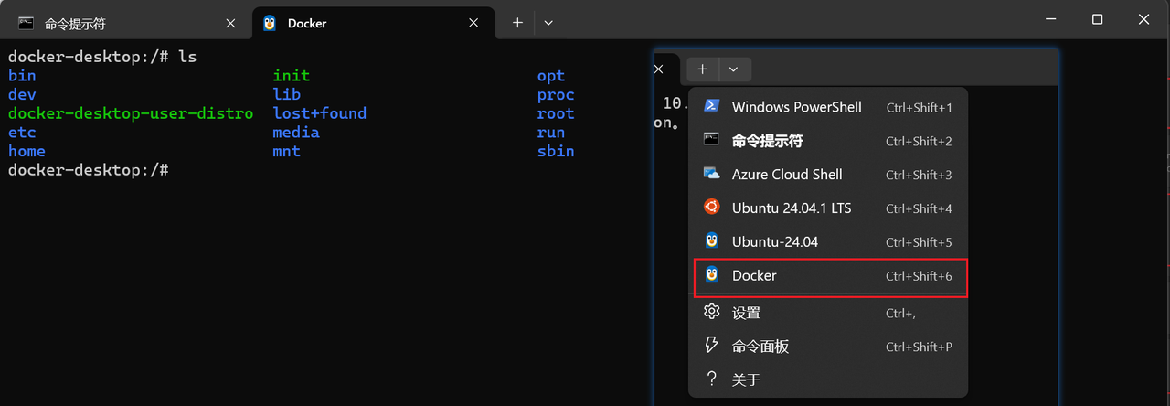
Task: Click the command palette lightning icon
Action: (x=711, y=346)
